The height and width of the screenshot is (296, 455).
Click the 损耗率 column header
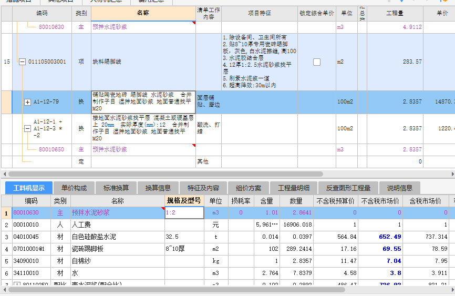pyautogui.click(x=241, y=201)
